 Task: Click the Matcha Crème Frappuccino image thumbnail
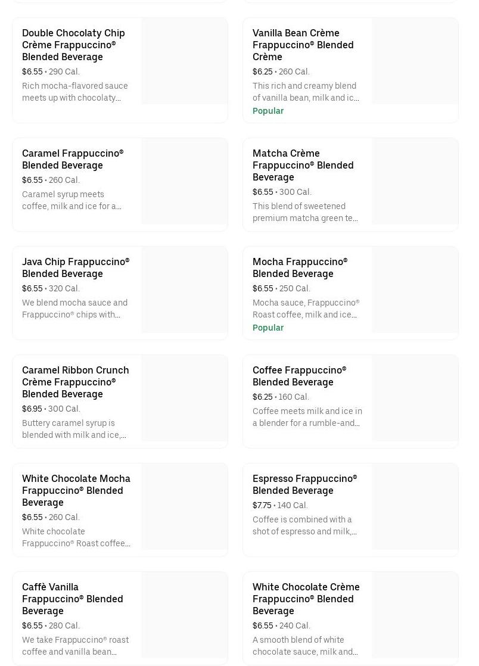(415, 182)
